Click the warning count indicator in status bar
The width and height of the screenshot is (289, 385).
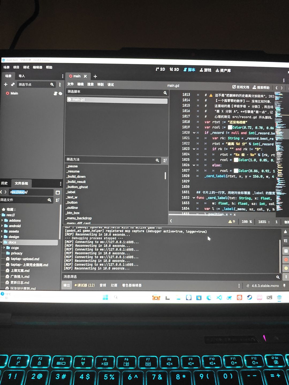coord(231,222)
